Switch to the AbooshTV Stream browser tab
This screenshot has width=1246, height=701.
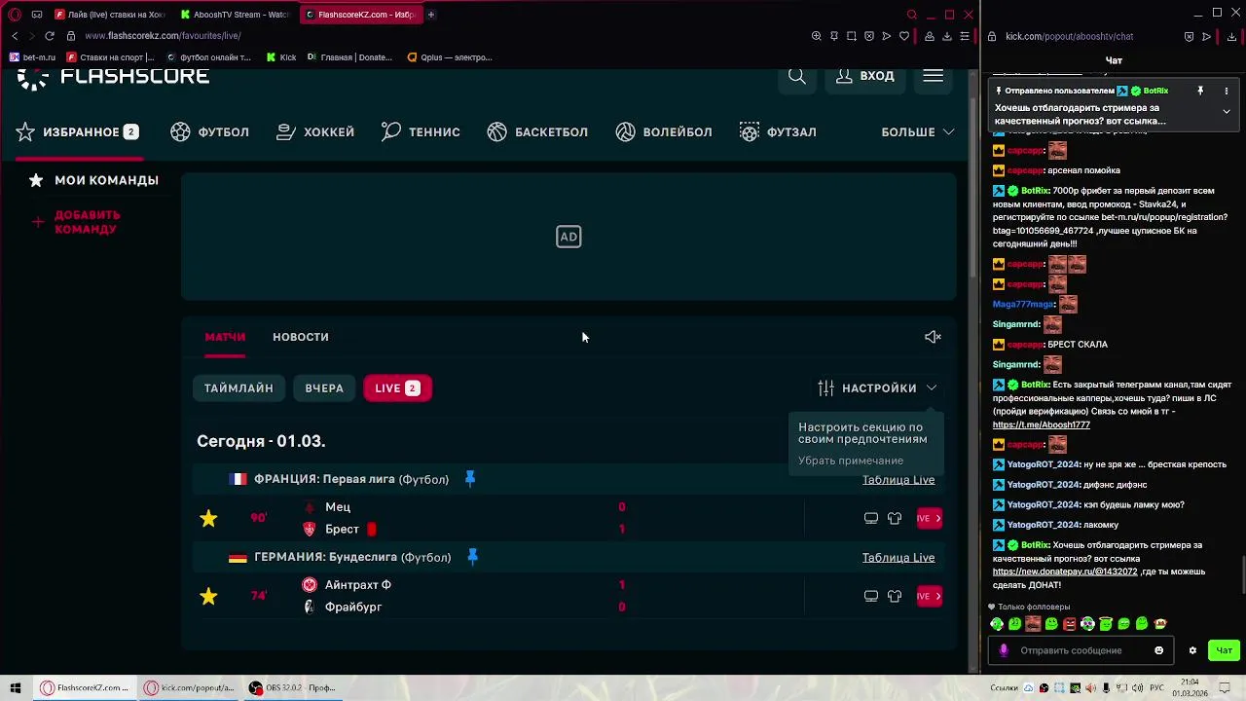pos(235,15)
